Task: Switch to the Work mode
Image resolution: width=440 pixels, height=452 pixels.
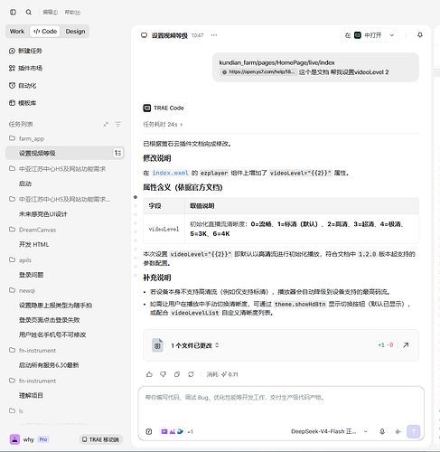Action: point(17,32)
